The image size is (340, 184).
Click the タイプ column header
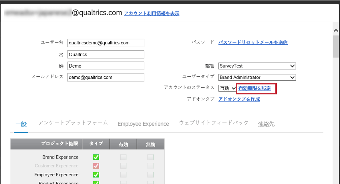tap(96, 144)
